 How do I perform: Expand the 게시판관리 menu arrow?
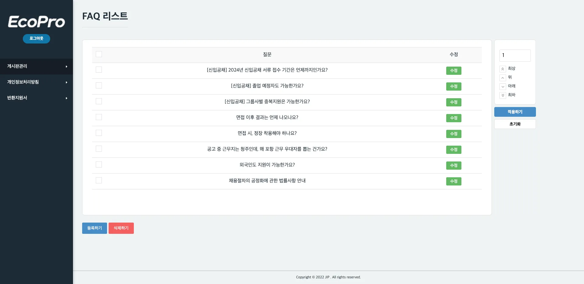[x=66, y=67]
